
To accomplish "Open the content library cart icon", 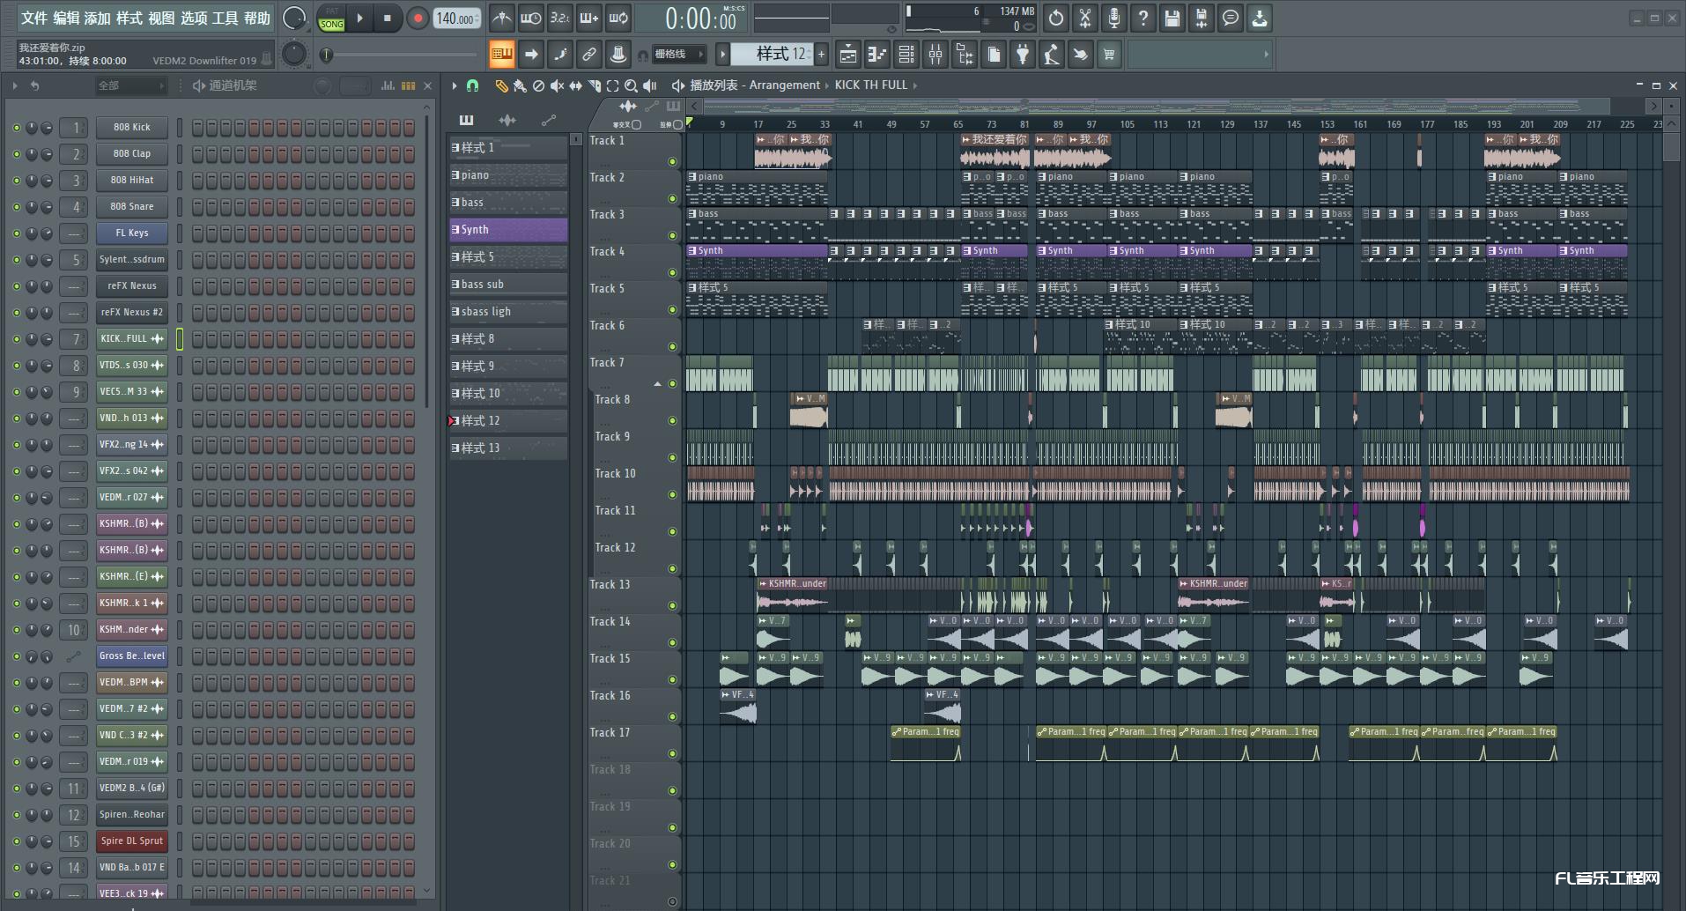I will click(1109, 55).
